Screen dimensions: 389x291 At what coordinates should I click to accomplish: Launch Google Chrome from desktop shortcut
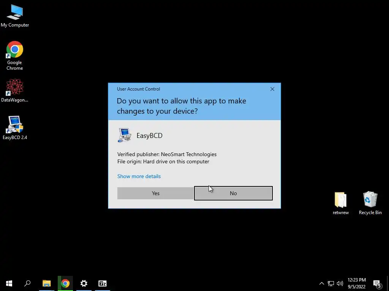[x=15, y=56]
